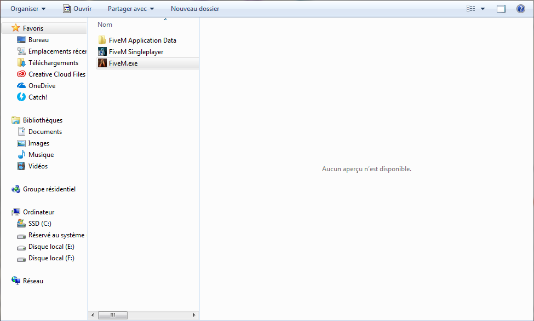This screenshot has width=534, height=321.
Task: Open Réservé au système drive
Action: 56,235
